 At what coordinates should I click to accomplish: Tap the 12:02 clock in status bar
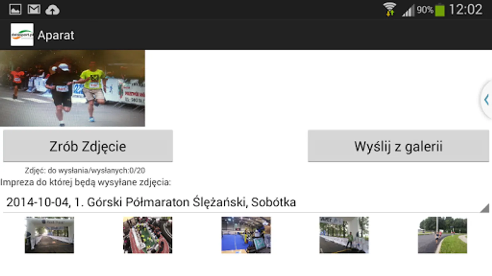466,10
